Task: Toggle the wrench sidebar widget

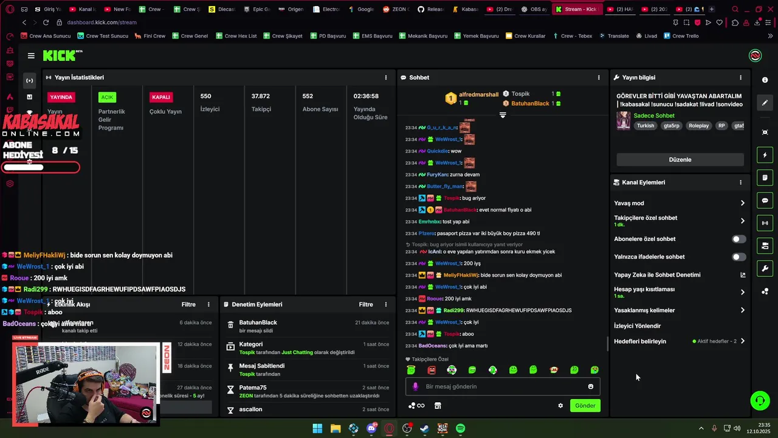Action: [x=765, y=268]
